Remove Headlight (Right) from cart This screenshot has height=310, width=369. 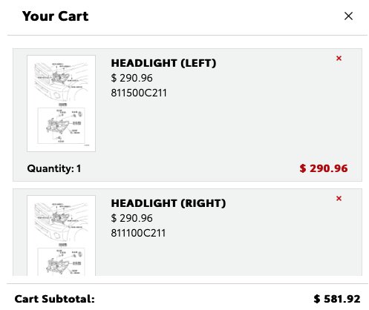(339, 199)
